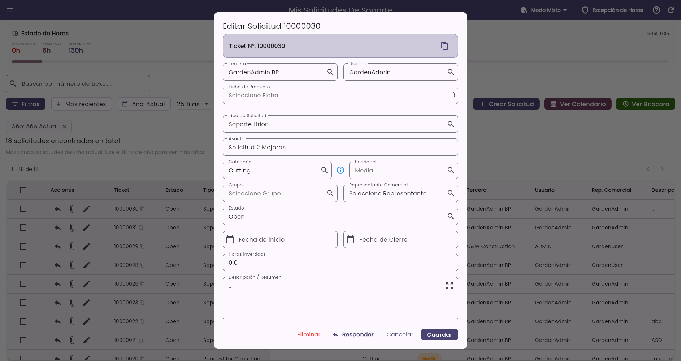Remove the Año: Año Actual filter chip
This screenshot has height=361, width=681.
pos(65,127)
